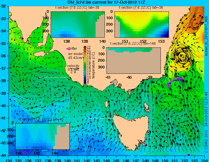The width and height of the screenshot is (209, 162).
Task: Open the t section lat=-38 inset plot
Action: (x=78, y=25)
